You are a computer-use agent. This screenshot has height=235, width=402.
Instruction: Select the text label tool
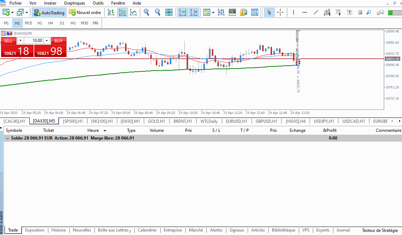pos(349,12)
